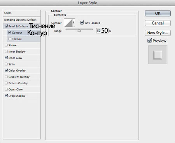Click the Cancel button
This screenshot has width=175, height=143.
tap(157, 23)
